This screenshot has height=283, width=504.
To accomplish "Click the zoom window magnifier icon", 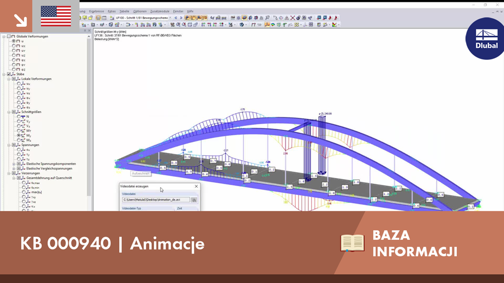I will point(178,25).
